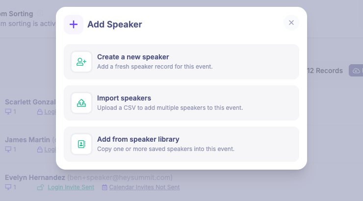Image resolution: width=363 pixels, height=201 pixels.
Task: Click the Add Speaker dialog title text
Action: 115,25
